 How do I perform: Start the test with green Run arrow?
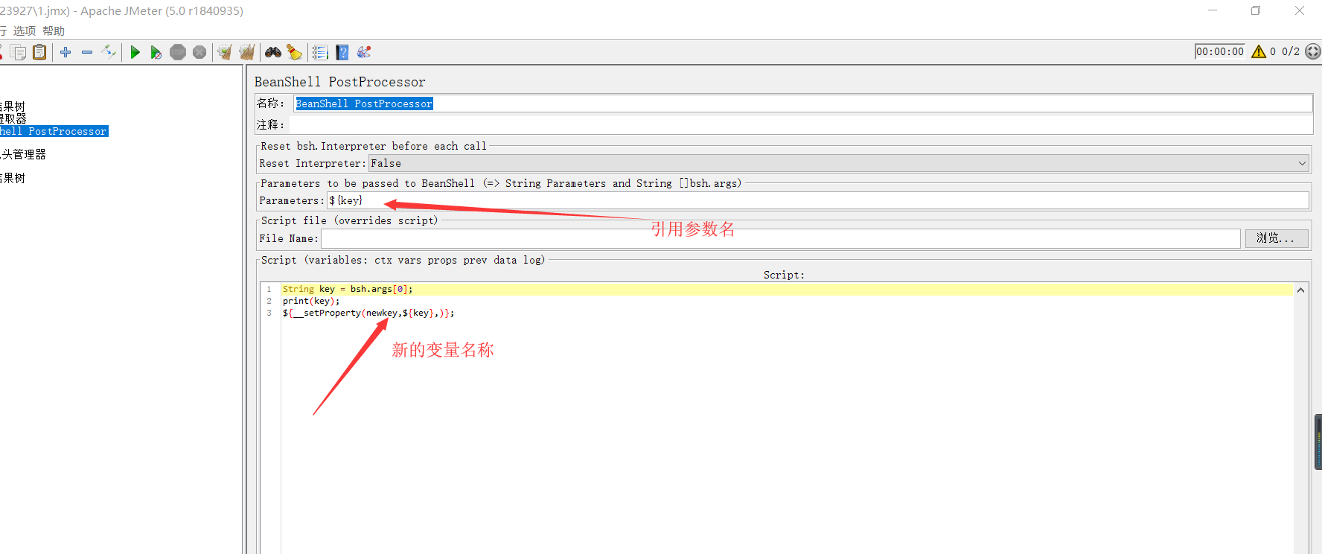point(135,52)
